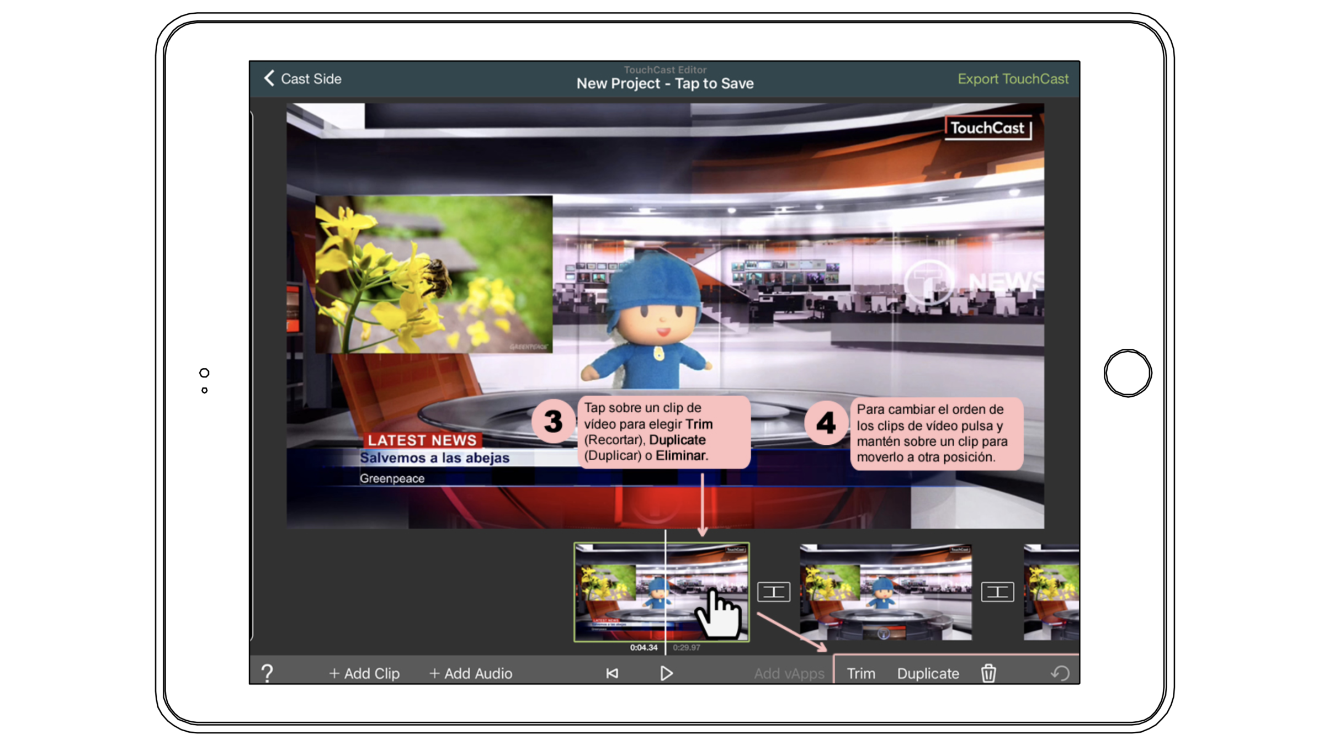This screenshot has width=1324, height=745.
Task: Tap the Add Clip button
Action: tap(364, 673)
